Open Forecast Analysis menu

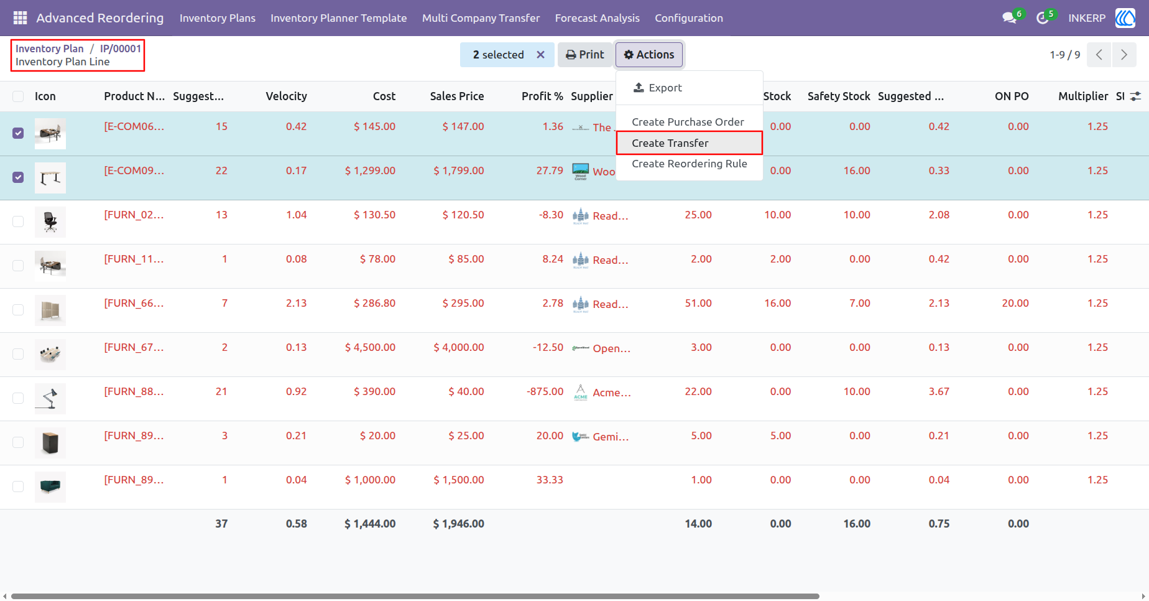click(598, 18)
